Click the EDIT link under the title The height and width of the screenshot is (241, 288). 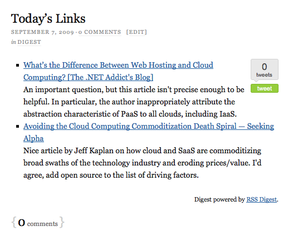(136, 32)
